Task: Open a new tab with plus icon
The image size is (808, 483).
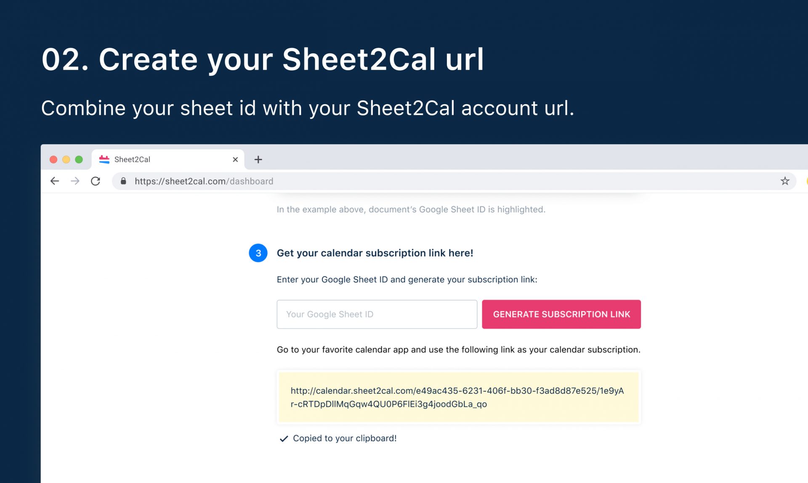Action: click(258, 159)
